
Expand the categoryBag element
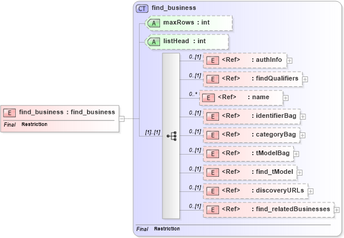[x=303, y=135]
